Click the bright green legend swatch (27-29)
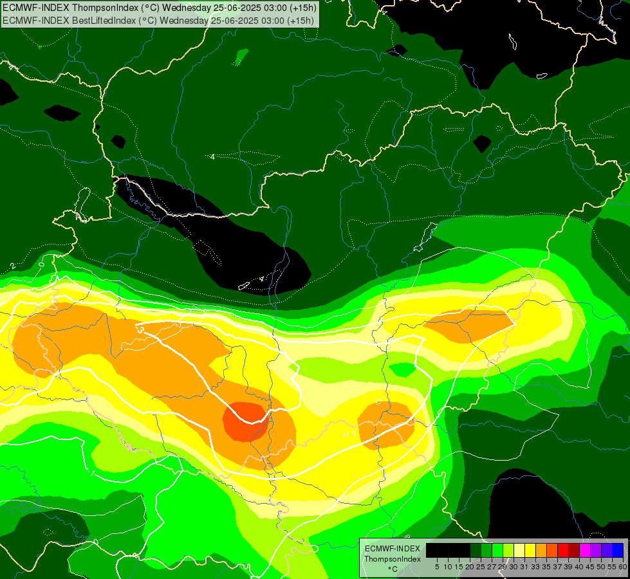 pos(497,550)
